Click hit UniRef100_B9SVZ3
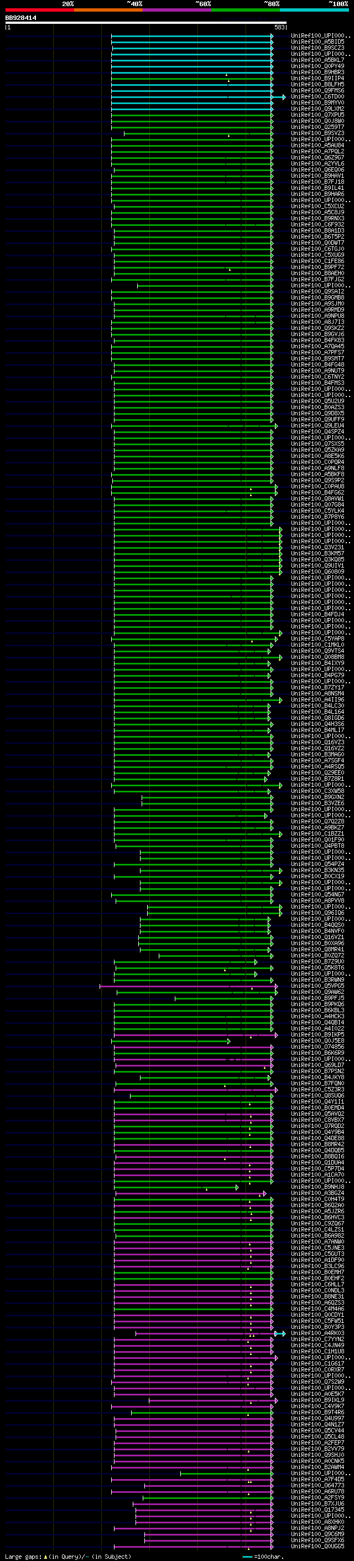This screenshot has width=354, height=1561. pyautogui.click(x=317, y=133)
